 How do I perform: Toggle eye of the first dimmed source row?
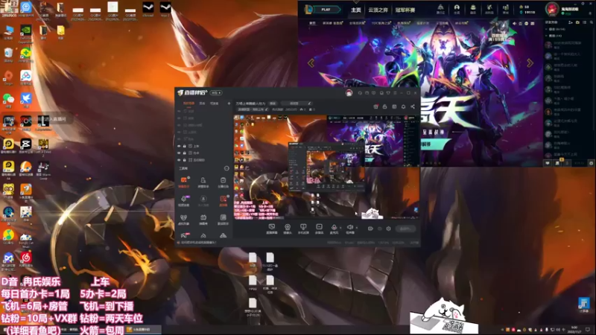point(179,111)
